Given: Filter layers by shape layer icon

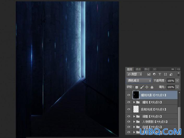Looking at the screenshot, I should [x=165, y=74].
